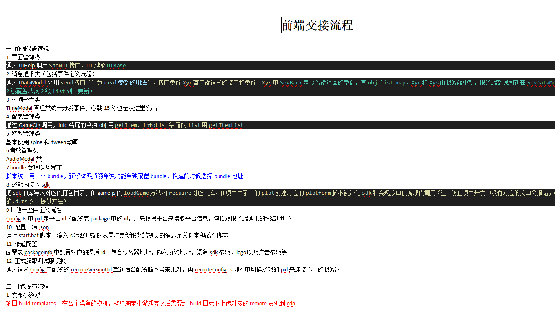Screen dimensions: 555x309
Task: Click the heading 1 界面管理类
Action: [23, 57]
